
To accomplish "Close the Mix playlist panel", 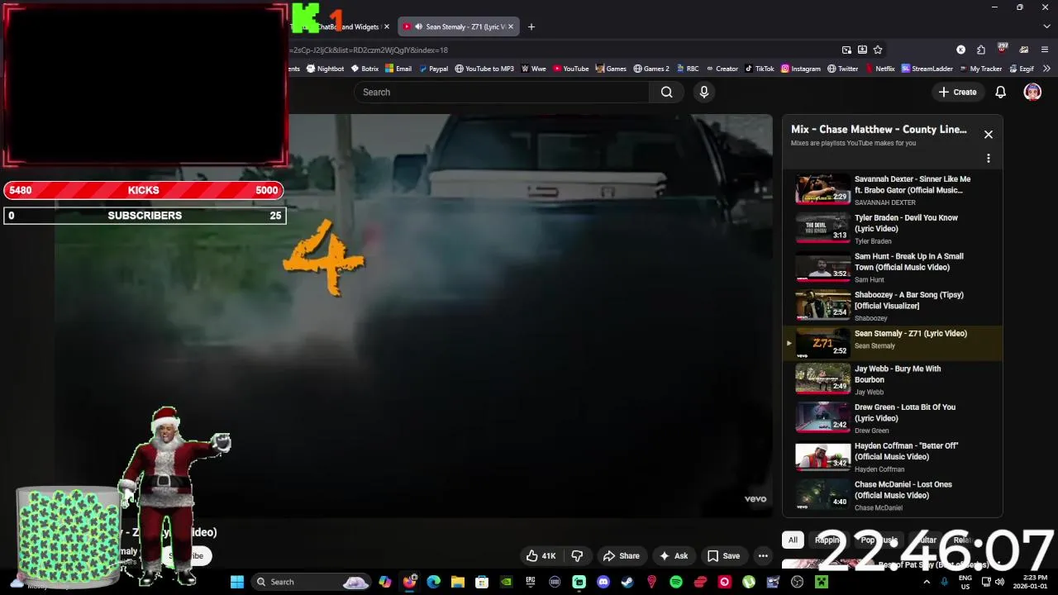I will pyautogui.click(x=988, y=134).
